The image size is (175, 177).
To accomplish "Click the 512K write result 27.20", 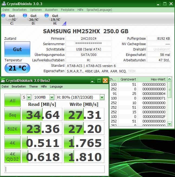I will (84, 128).
